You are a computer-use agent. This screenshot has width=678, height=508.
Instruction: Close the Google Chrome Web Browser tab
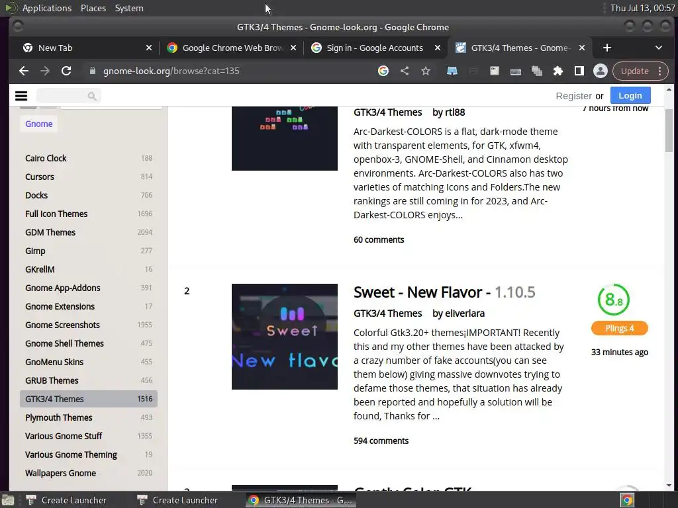(293, 48)
